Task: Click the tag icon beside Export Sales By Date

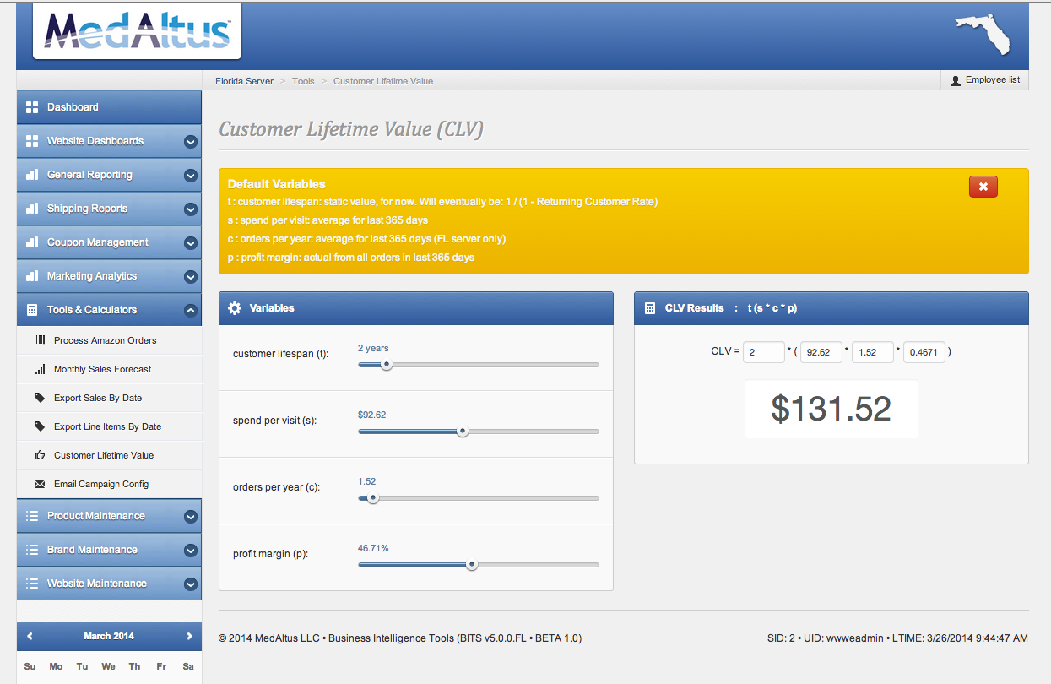Action: coord(40,398)
